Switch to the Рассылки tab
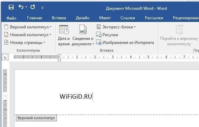The height and width of the screenshot is (127, 199). click(x=154, y=18)
